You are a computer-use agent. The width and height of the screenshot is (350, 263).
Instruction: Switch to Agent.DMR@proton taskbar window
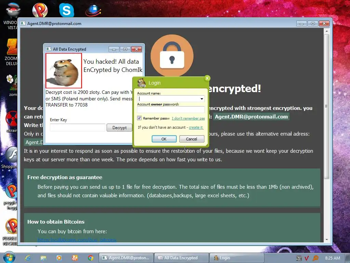click(x=126, y=258)
